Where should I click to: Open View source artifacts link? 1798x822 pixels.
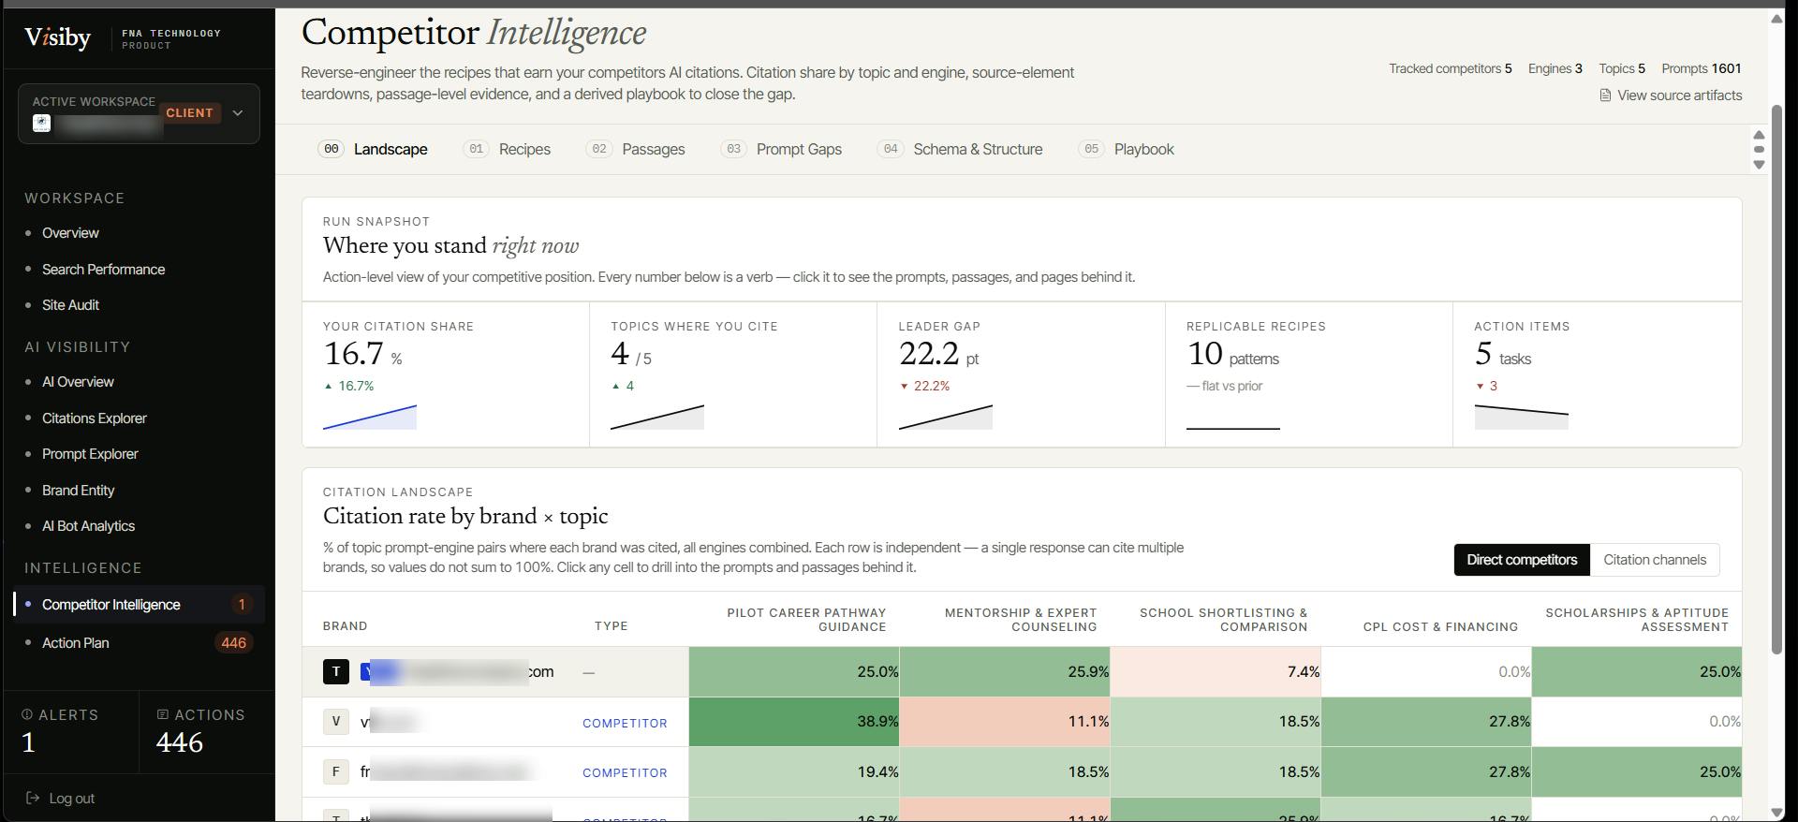1679,95
